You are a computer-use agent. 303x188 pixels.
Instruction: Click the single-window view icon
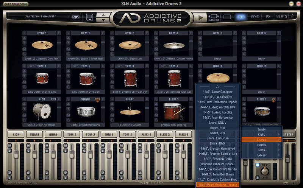pos(227,17)
